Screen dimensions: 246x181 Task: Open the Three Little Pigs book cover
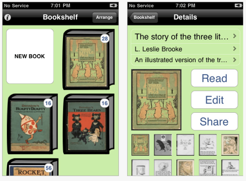click(89, 59)
